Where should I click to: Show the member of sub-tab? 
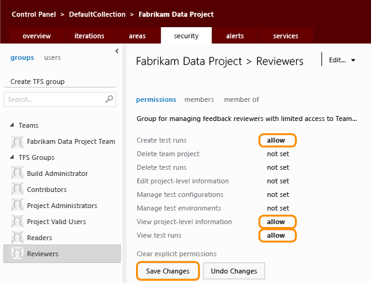[x=241, y=99]
